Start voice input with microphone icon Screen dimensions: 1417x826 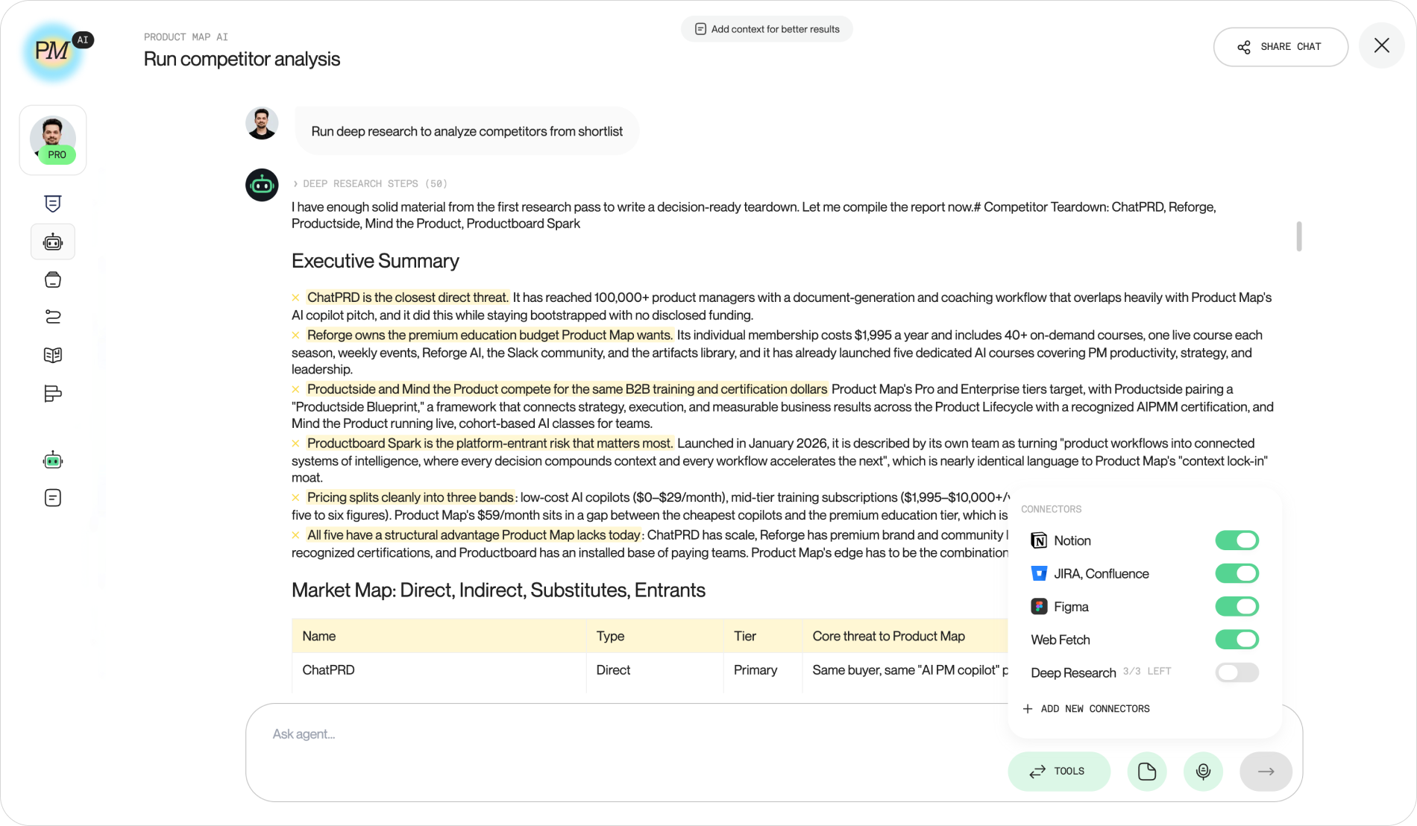click(1203, 771)
